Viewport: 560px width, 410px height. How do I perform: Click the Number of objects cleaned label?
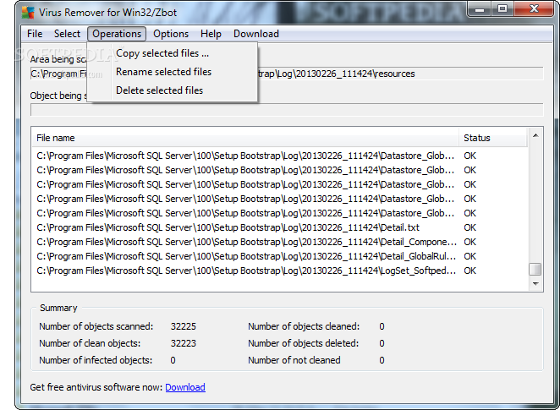click(304, 326)
